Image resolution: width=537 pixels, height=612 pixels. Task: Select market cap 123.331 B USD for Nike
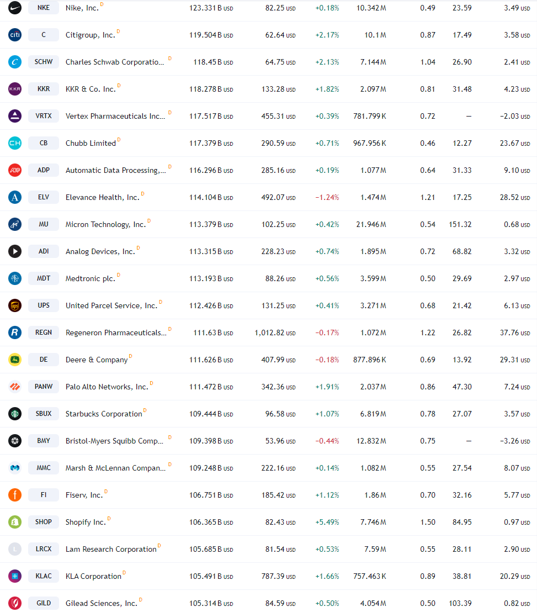211,8
